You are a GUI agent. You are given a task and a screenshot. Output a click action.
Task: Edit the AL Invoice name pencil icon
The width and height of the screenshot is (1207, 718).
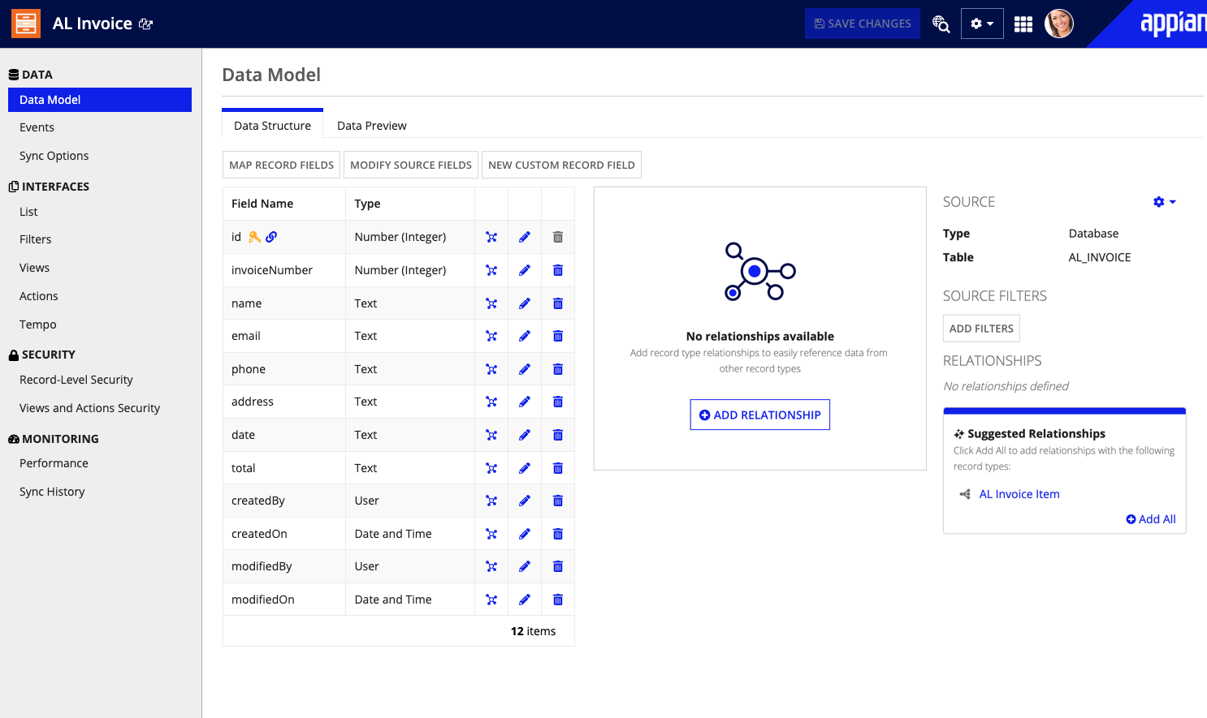coord(146,24)
